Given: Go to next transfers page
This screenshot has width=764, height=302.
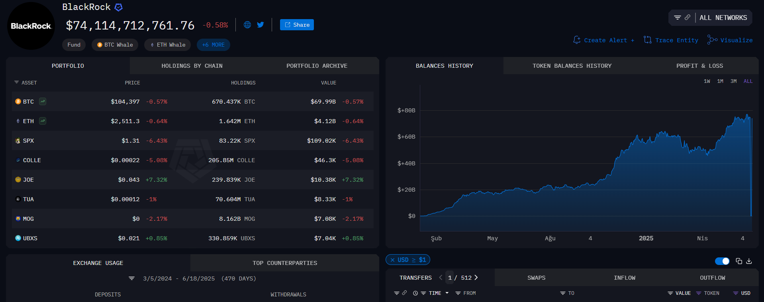Looking at the screenshot, I should (476, 277).
